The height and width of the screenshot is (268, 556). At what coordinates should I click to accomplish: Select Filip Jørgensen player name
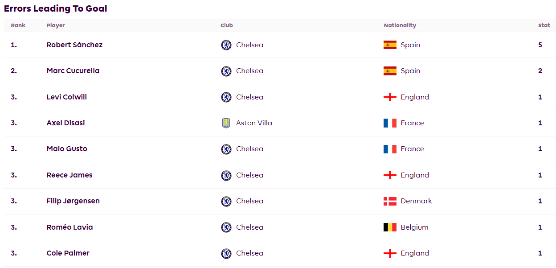pyautogui.click(x=73, y=201)
